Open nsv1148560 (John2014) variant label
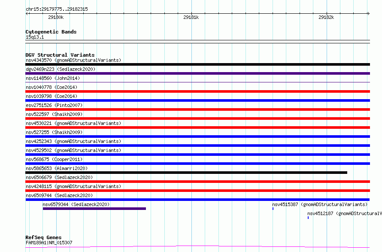The width and height of the screenshot is (382, 252). tap(53, 78)
